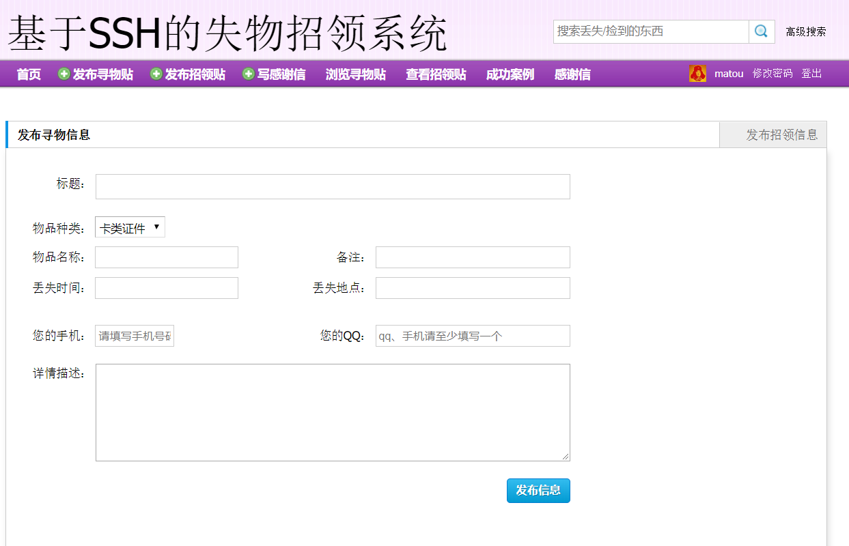Image resolution: width=849 pixels, height=546 pixels.
Task: Click the 您的手机 phone input field
Action: point(135,335)
